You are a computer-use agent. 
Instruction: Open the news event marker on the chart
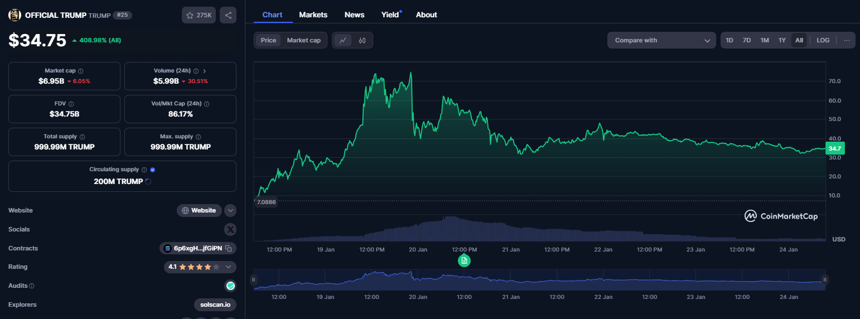pyautogui.click(x=465, y=260)
